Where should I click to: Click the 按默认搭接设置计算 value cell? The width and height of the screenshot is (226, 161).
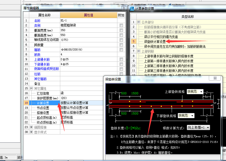tap(82, 113)
